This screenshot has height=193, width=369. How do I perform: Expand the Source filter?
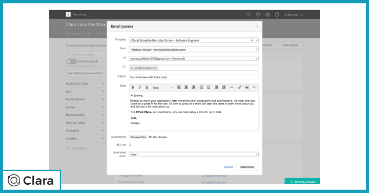click(85, 107)
